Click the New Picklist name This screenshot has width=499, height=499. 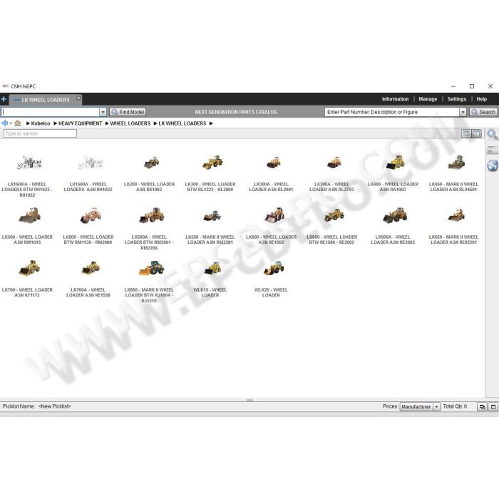[54, 406]
